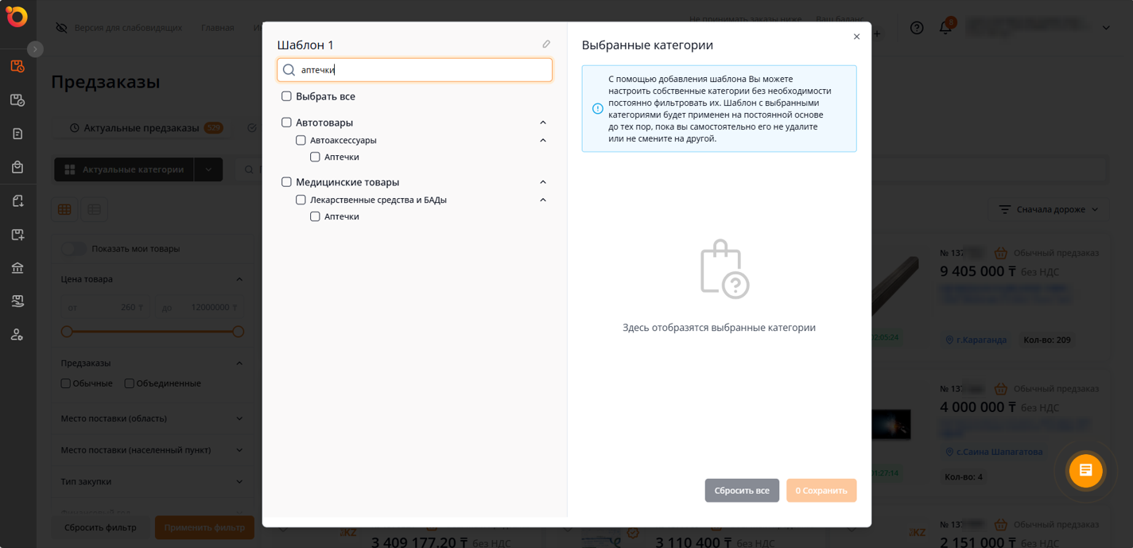Toggle Показать мои товары switch
The image size is (1133, 548).
(74, 249)
